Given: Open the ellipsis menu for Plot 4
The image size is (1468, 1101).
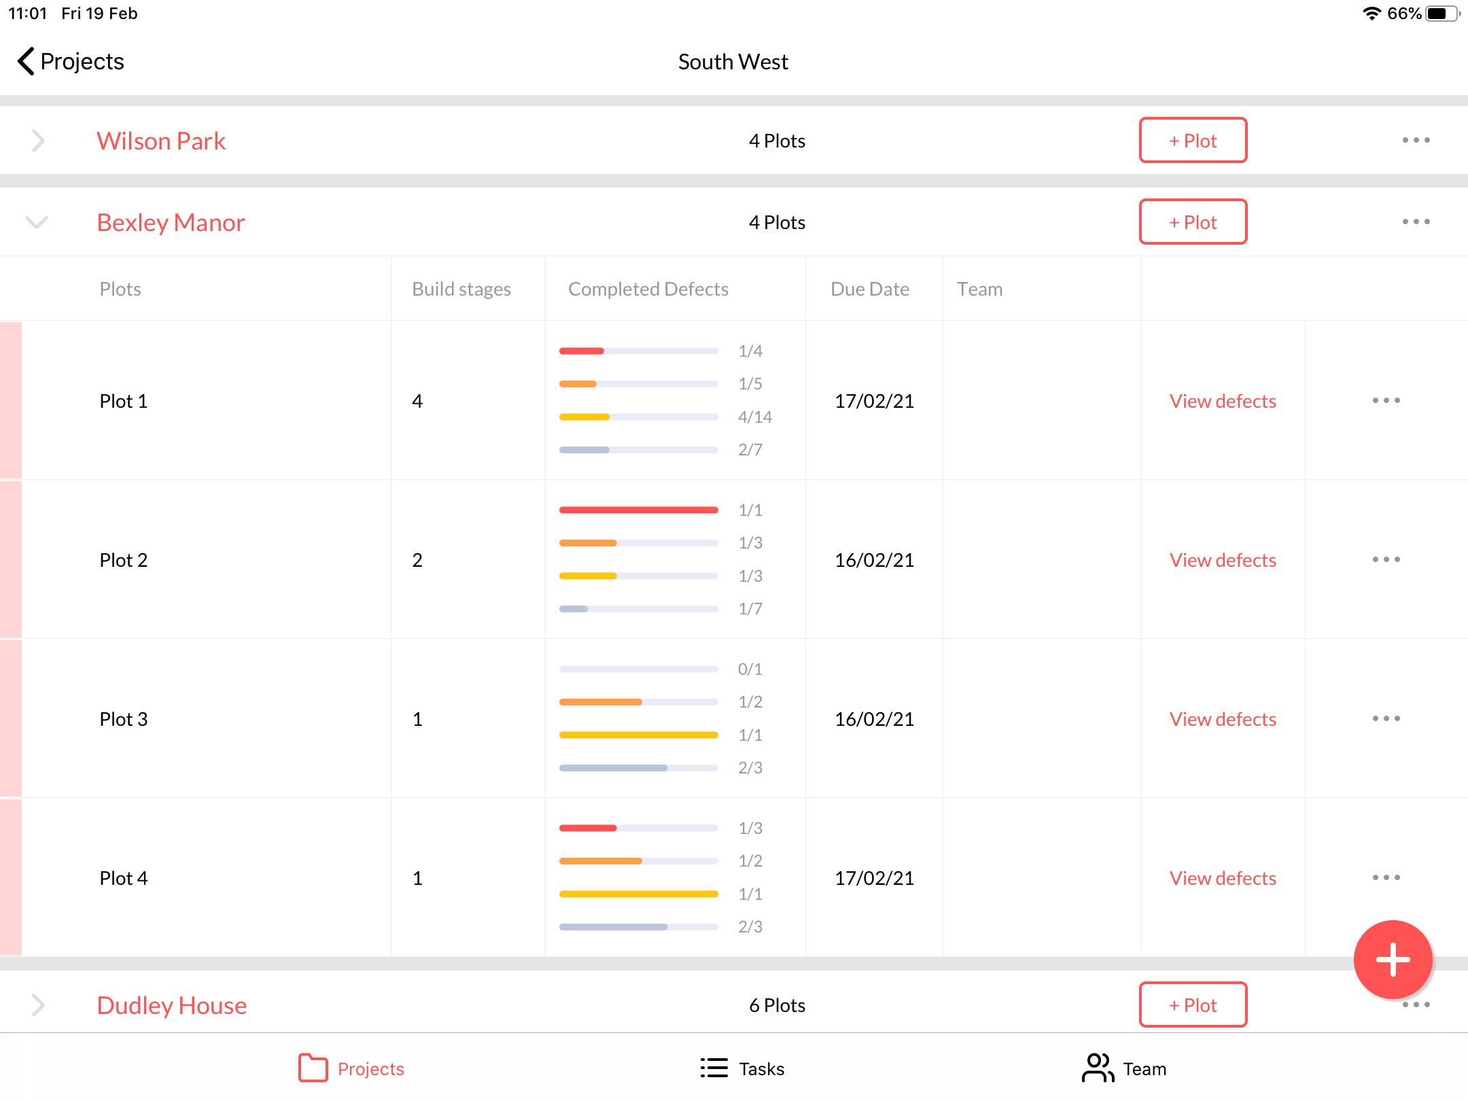Looking at the screenshot, I should (1386, 877).
